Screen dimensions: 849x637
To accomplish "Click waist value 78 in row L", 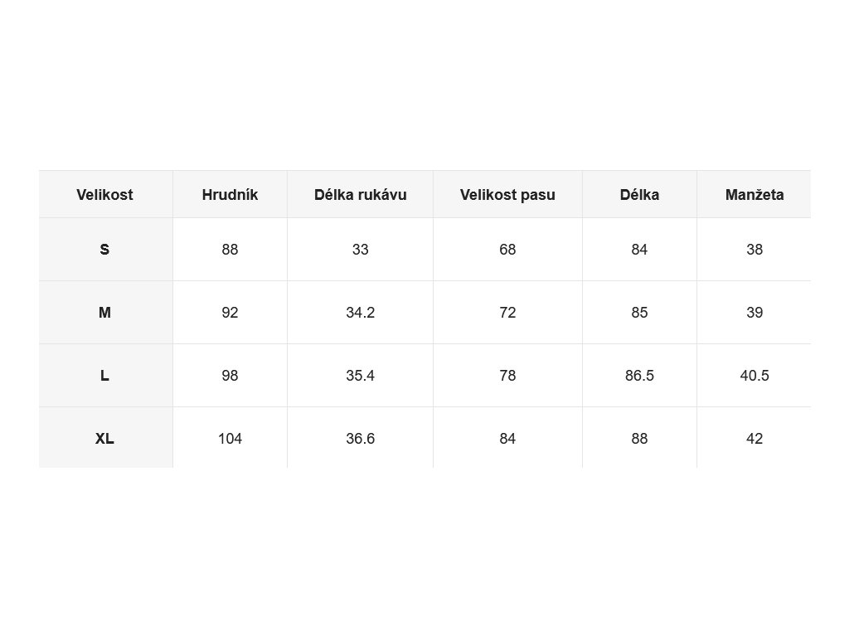I will (507, 376).
